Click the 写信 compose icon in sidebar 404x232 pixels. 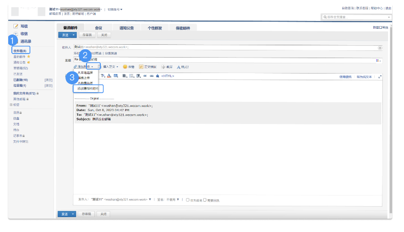pos(16,26)
